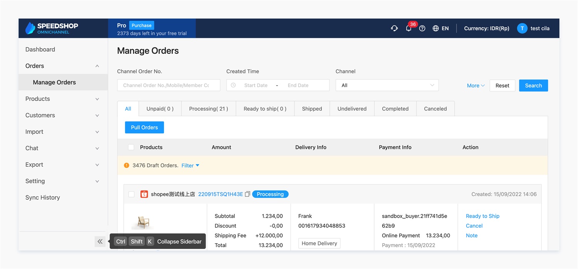Check the shopee order row checkbox
This screenshot has width=578, height=269.
(131, 194)
